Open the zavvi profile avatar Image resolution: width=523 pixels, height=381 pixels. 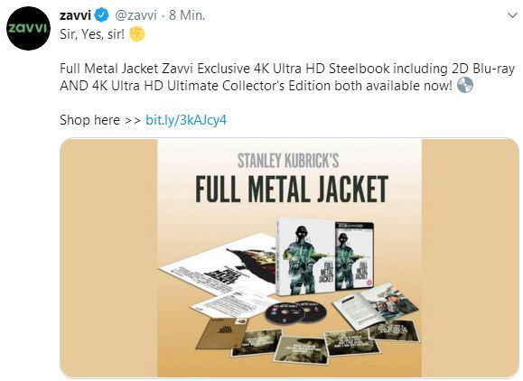[28, 28]
